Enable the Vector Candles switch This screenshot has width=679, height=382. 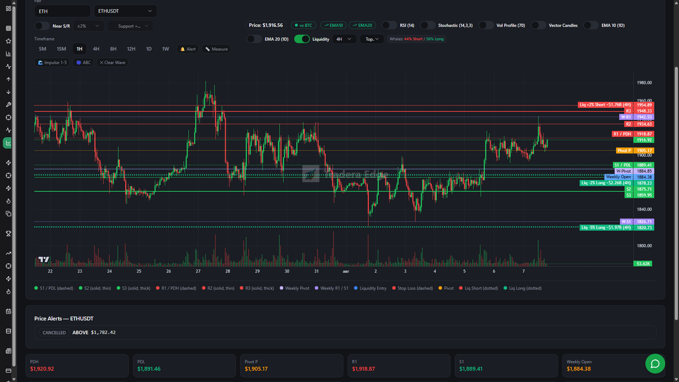pos(539,25)
